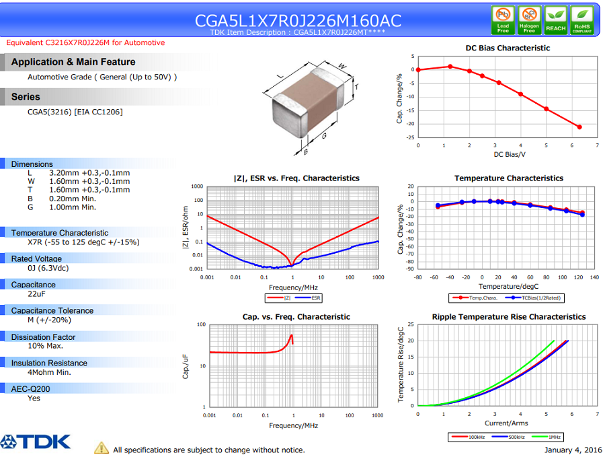Click the TDK Item Description line

coord(298,32)
